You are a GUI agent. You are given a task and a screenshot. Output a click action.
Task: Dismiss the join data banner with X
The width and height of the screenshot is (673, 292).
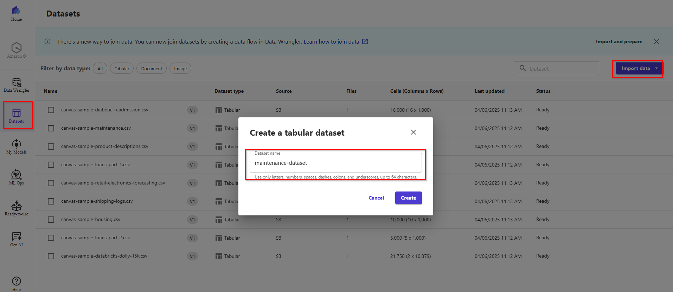point(656,41)
